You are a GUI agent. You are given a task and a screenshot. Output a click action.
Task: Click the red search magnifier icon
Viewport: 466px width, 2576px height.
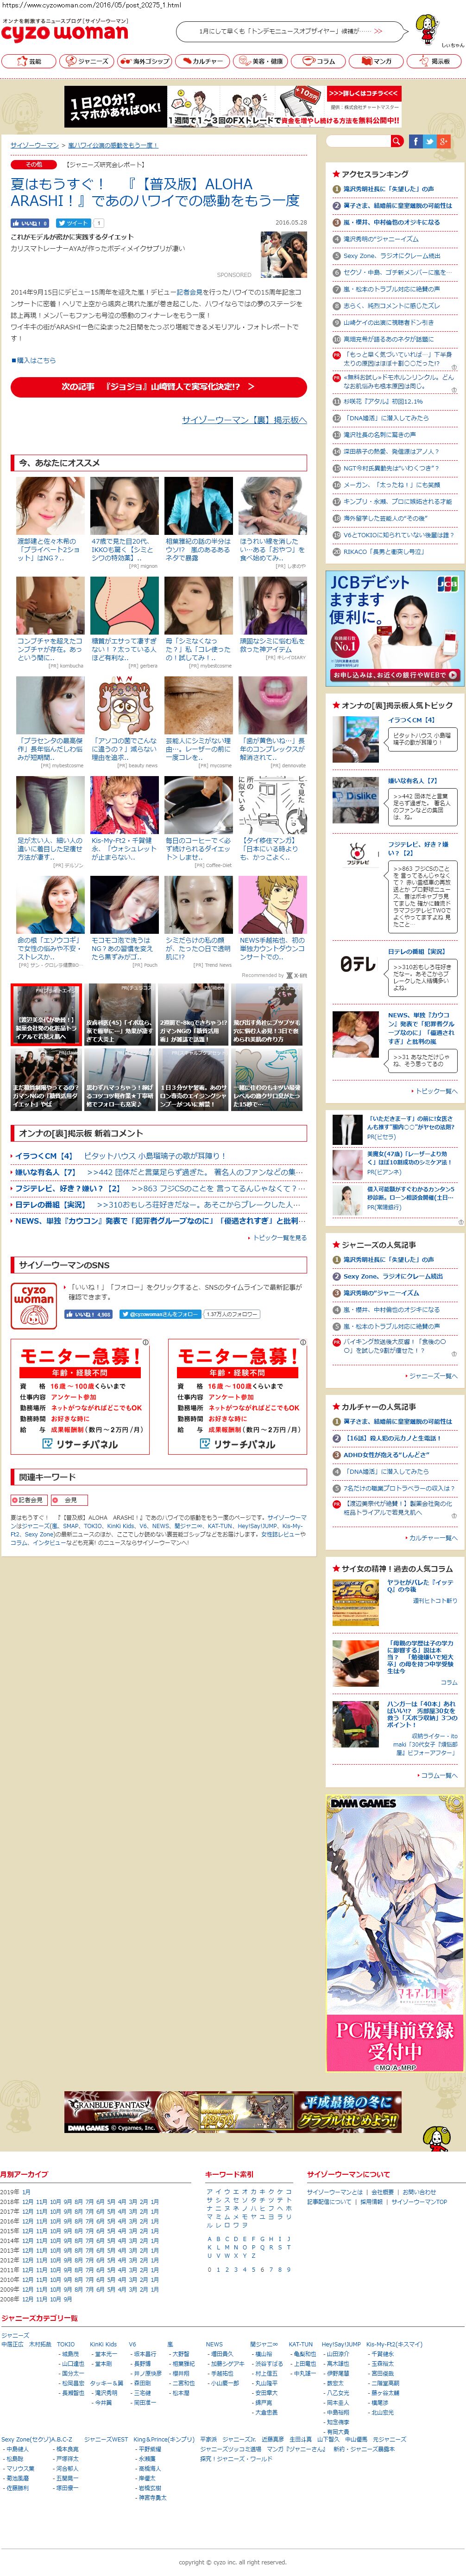coord(396,141)
